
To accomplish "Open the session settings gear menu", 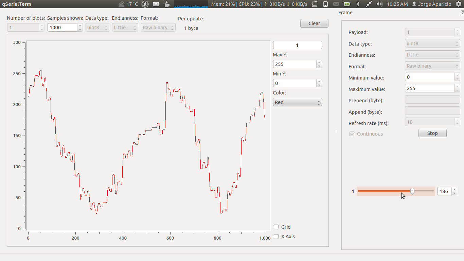I will tap(459, 4).
